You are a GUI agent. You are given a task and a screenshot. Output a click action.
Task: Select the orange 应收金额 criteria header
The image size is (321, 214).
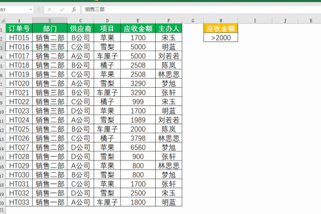tap(220, 28)
